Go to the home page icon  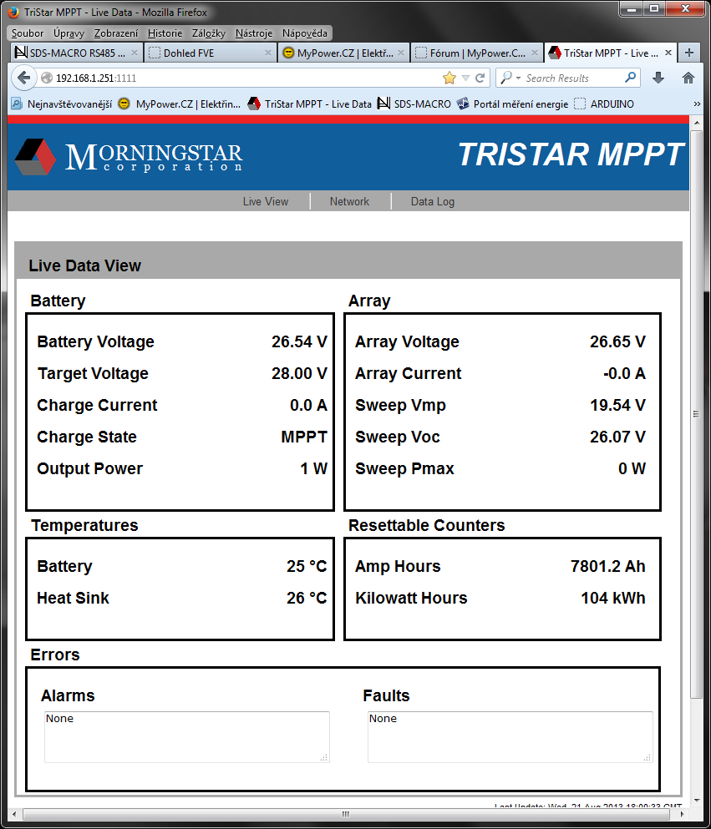click(x=688, y=78)
